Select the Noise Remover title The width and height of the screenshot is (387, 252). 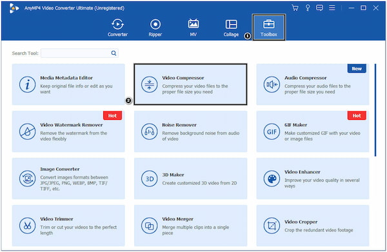[x=179, y=125]
